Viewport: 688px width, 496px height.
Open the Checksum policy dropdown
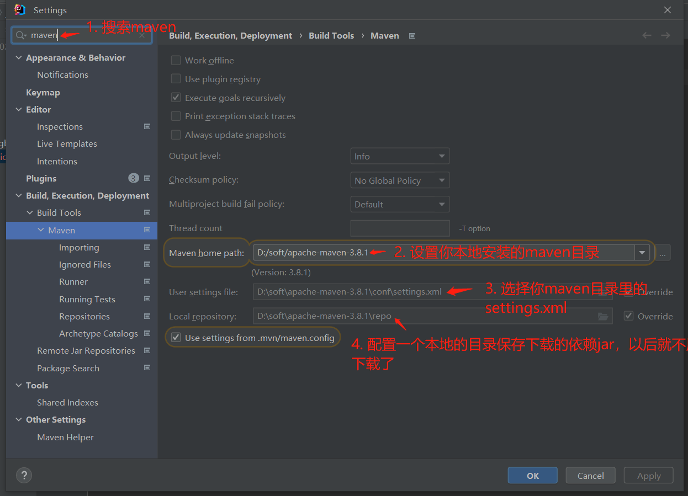(400, 180)
